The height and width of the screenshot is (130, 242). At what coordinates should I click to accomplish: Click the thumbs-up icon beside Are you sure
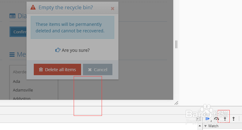[x=58, y=50]
